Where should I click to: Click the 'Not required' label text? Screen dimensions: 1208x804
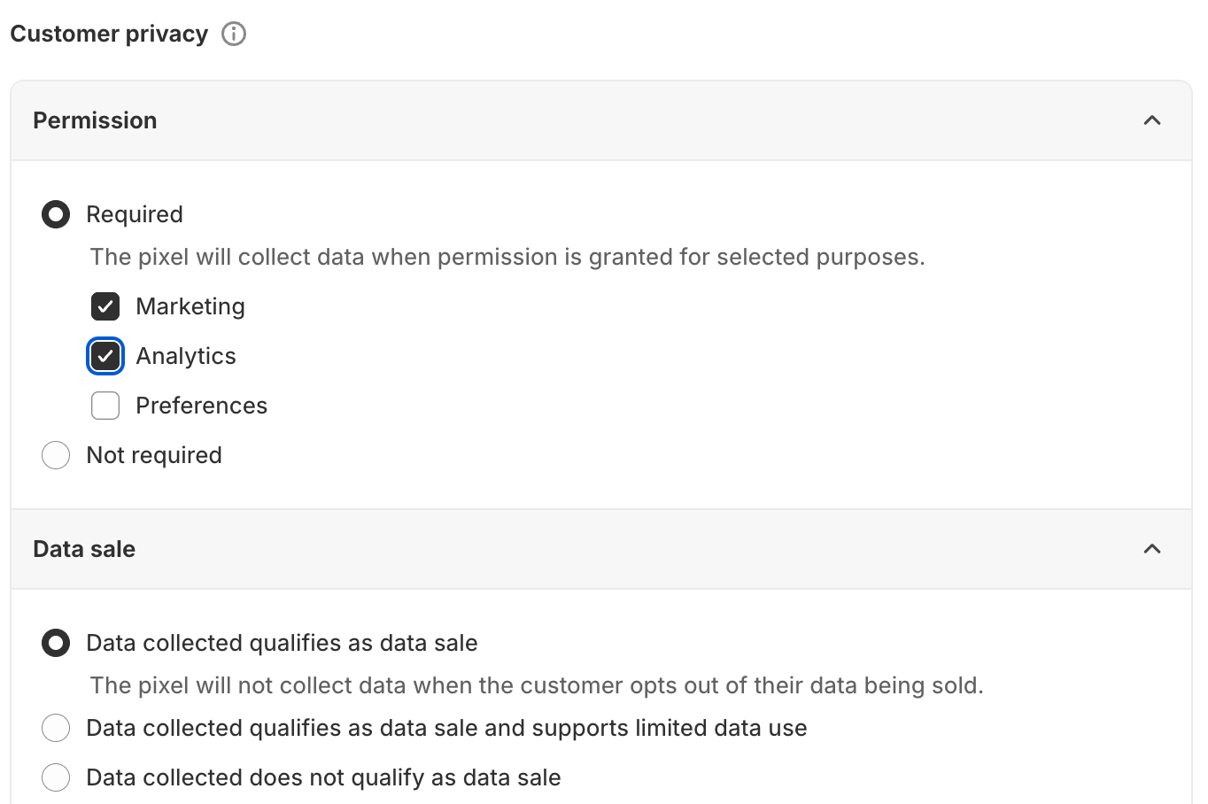154,455
